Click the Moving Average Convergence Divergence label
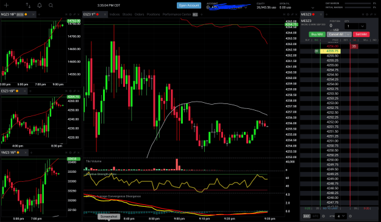The width and height of the screenshot is (381, 222). pos(113,196)
